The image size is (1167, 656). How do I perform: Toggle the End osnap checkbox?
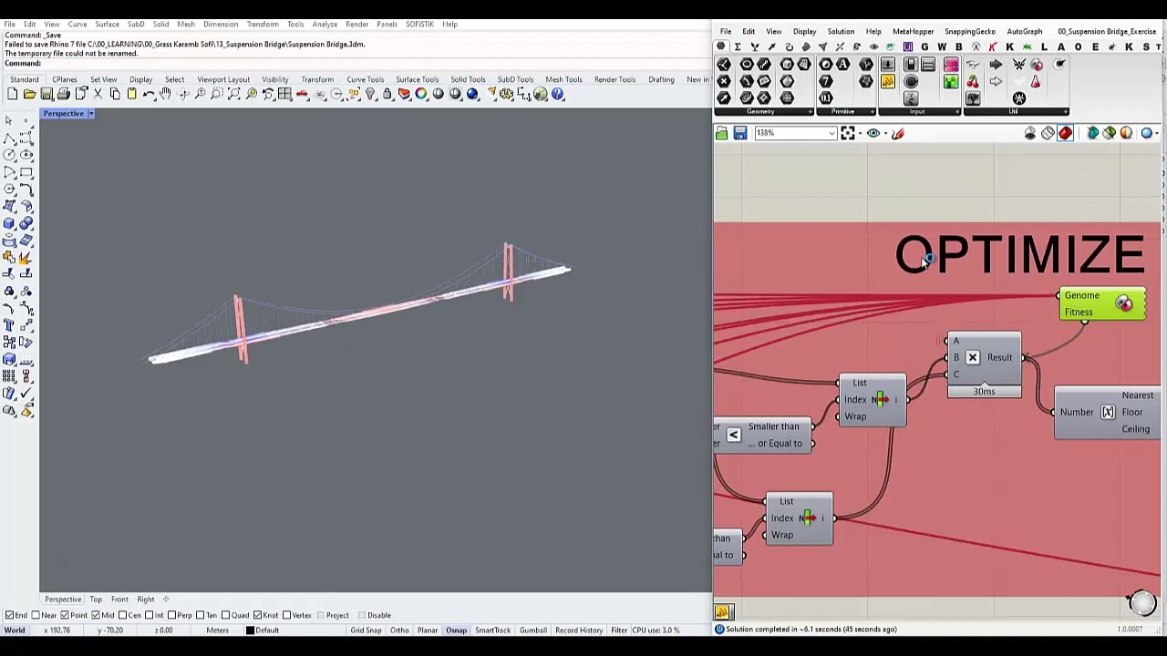(9, 615)
